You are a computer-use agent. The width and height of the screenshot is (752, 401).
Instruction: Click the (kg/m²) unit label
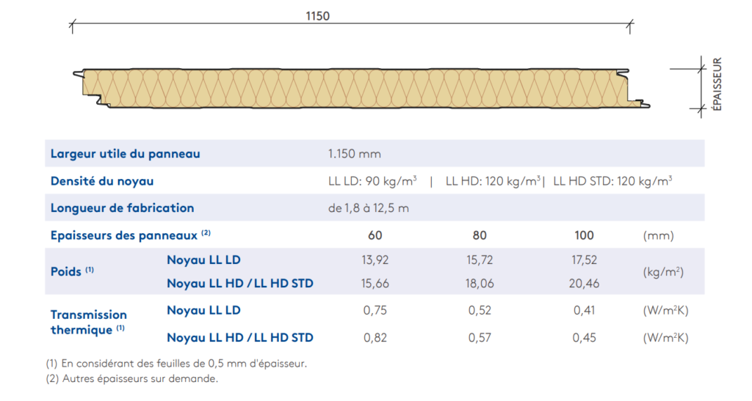663,271
